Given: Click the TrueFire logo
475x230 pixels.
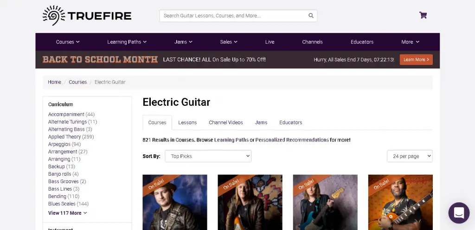Looking at the screenshot, I should pyautogui.click(x=87, y=16).
